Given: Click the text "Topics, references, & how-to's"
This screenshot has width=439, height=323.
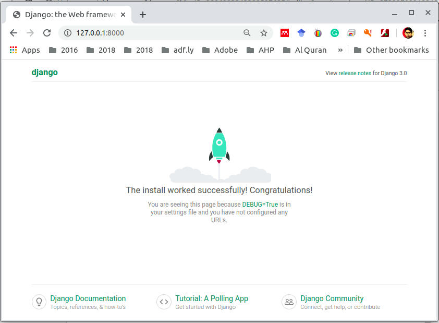Looking at the screenshot, I should pos(88,307).
